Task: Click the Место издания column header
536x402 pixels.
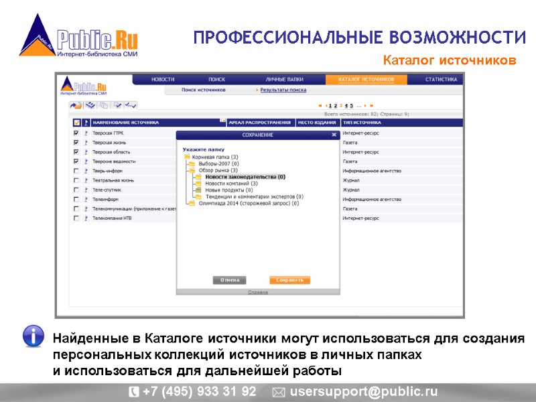Action: (x=318, y=123)
